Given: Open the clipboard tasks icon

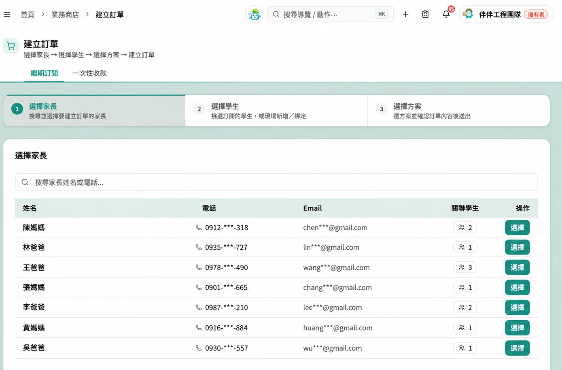Looking at the screenshot, I should [x=425, y=15].
